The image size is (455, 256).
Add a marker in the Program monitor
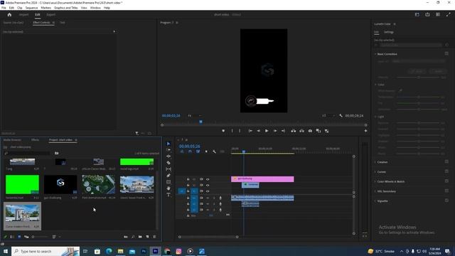point(223,131)
